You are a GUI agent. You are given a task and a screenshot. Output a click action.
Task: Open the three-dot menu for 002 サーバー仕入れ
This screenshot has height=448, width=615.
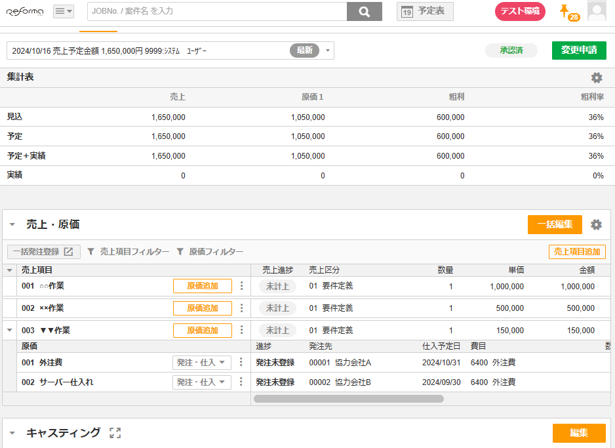click(241, 382)
